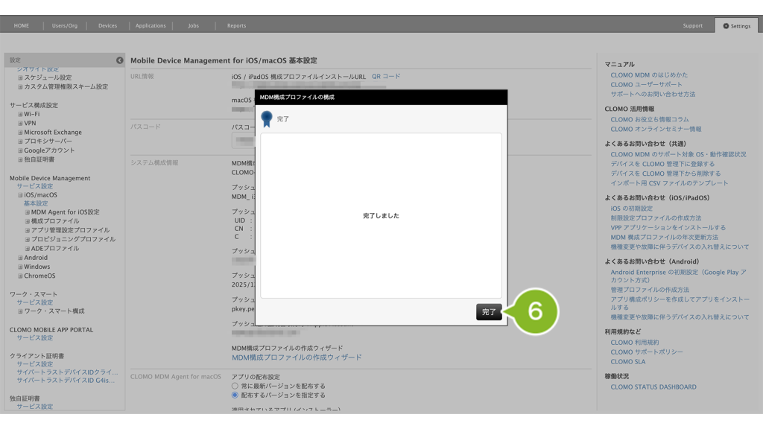763x429 pixels.
Task: Click the QR コード link
Action: 386,77
